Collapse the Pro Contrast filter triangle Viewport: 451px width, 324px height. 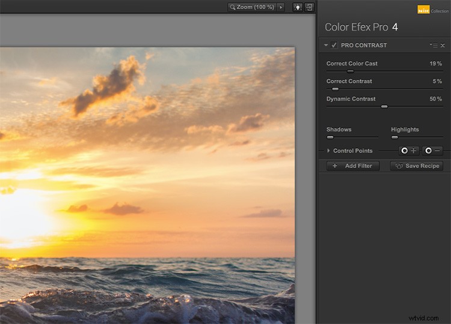point(325,45)
